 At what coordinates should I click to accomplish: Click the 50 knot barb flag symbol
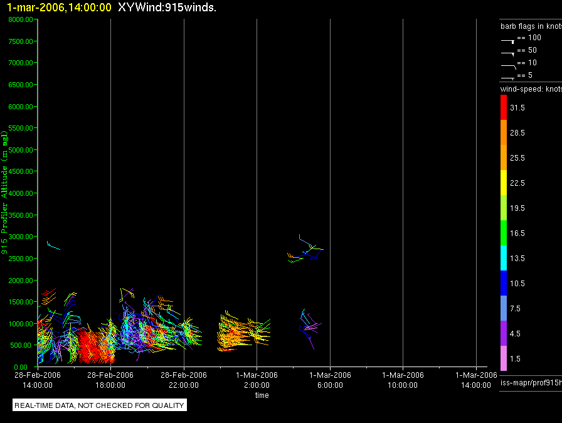point(508,54)
